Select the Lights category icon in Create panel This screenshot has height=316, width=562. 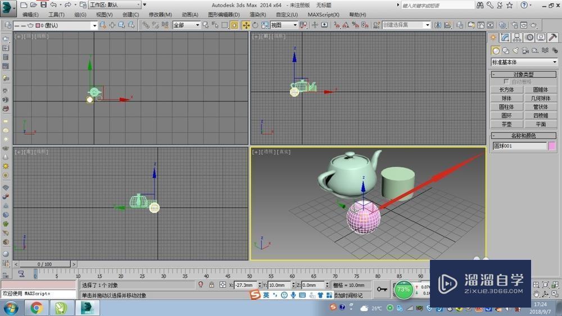[x=515, y=51]
